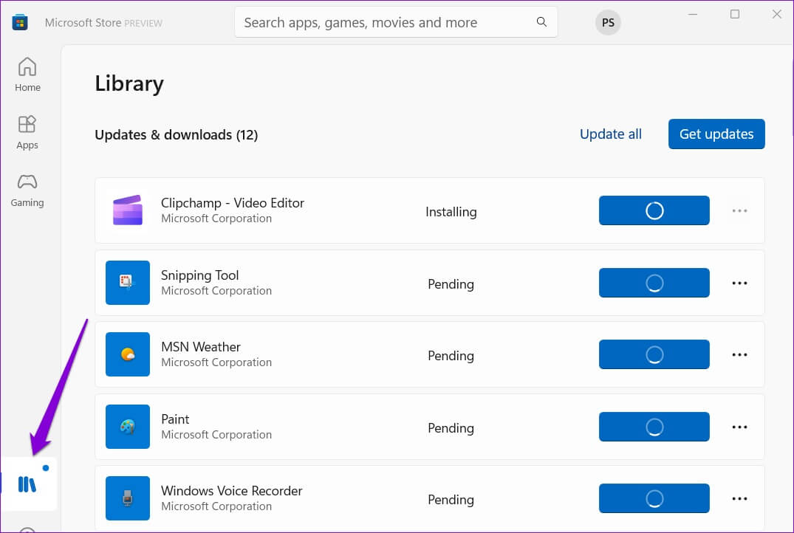Click the Windows Voice Recorder app icon
794x533 pixels.
click(128, 498)
